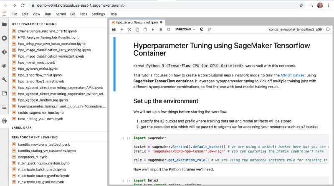Go back with the browser back arrow
The width and height of the screenshot is (334, 186).
(6, 5)
